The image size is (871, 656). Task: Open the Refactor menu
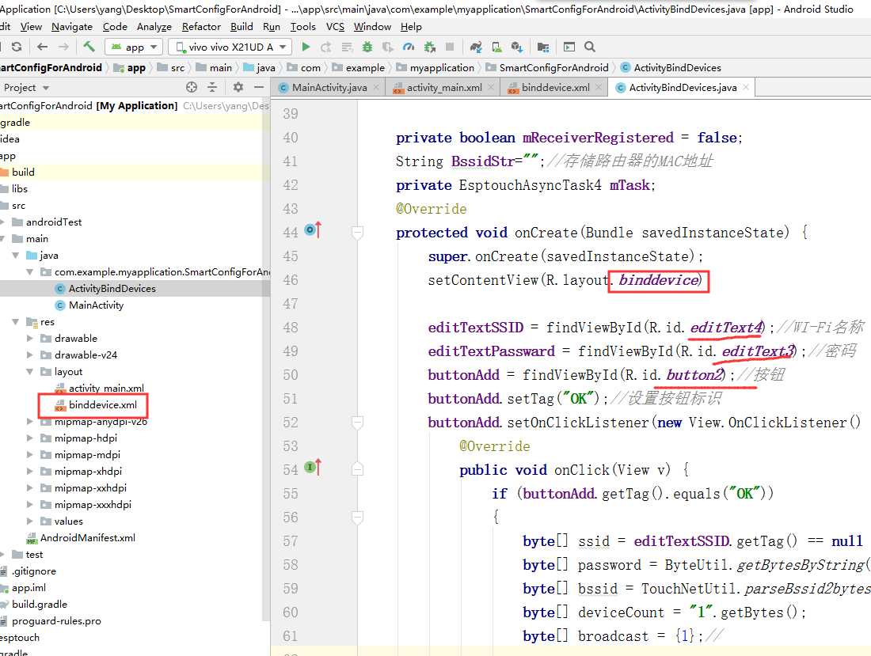pyautogui.click(x=201, y=27)
